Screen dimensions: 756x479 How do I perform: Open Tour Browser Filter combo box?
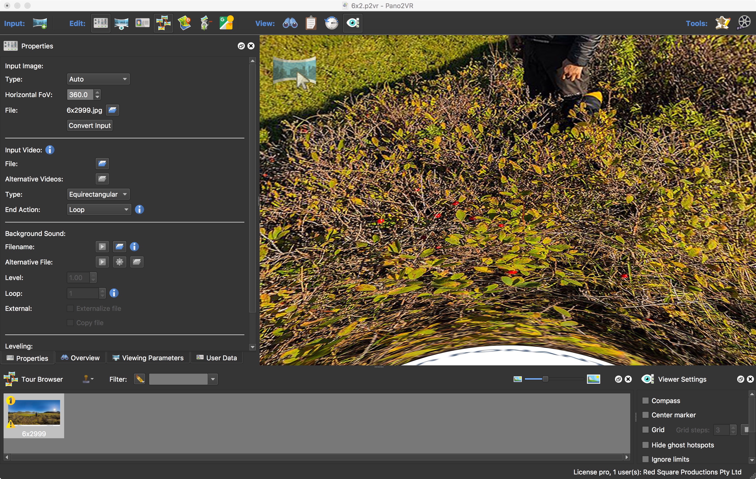183,379
